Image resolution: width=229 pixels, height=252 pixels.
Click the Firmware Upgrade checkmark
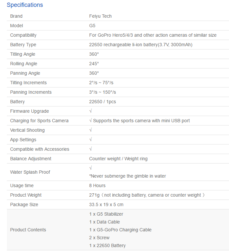tap(90, 111)
